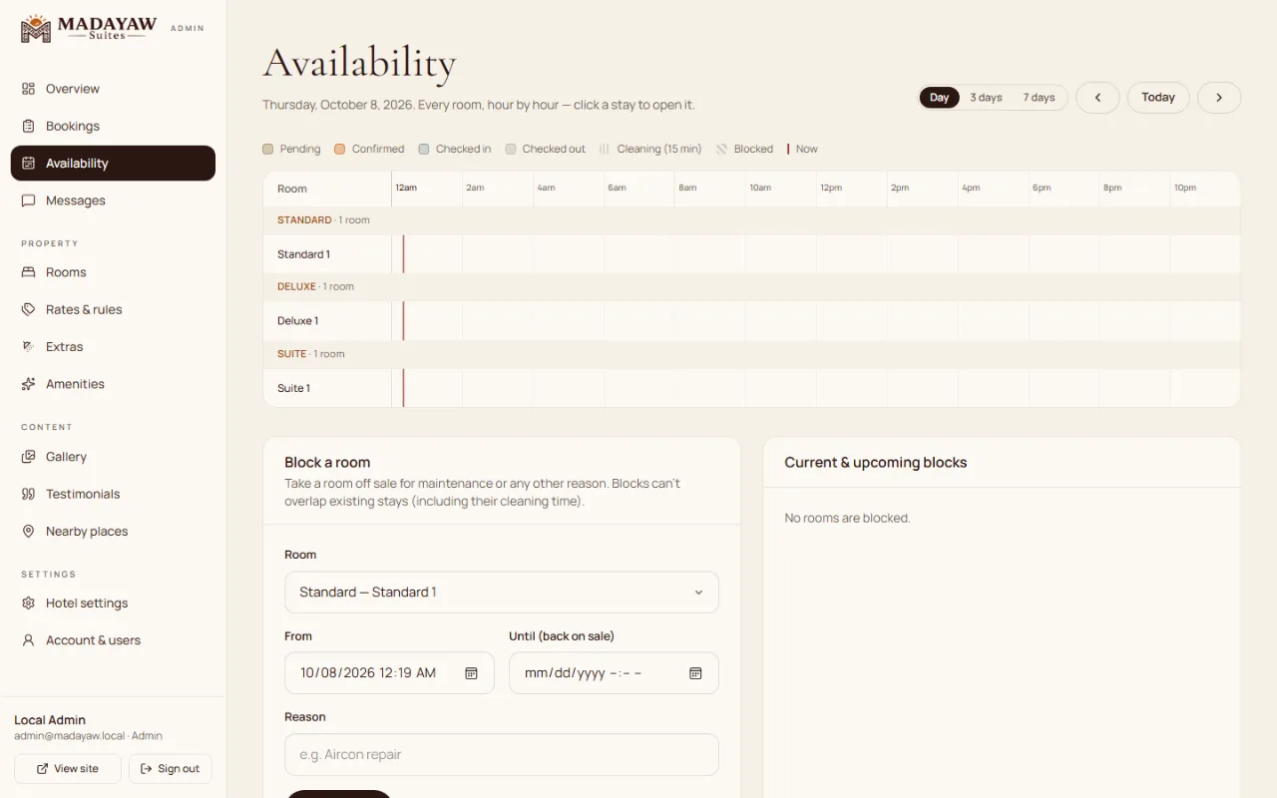Open Testimonials page

pos(113,494)
